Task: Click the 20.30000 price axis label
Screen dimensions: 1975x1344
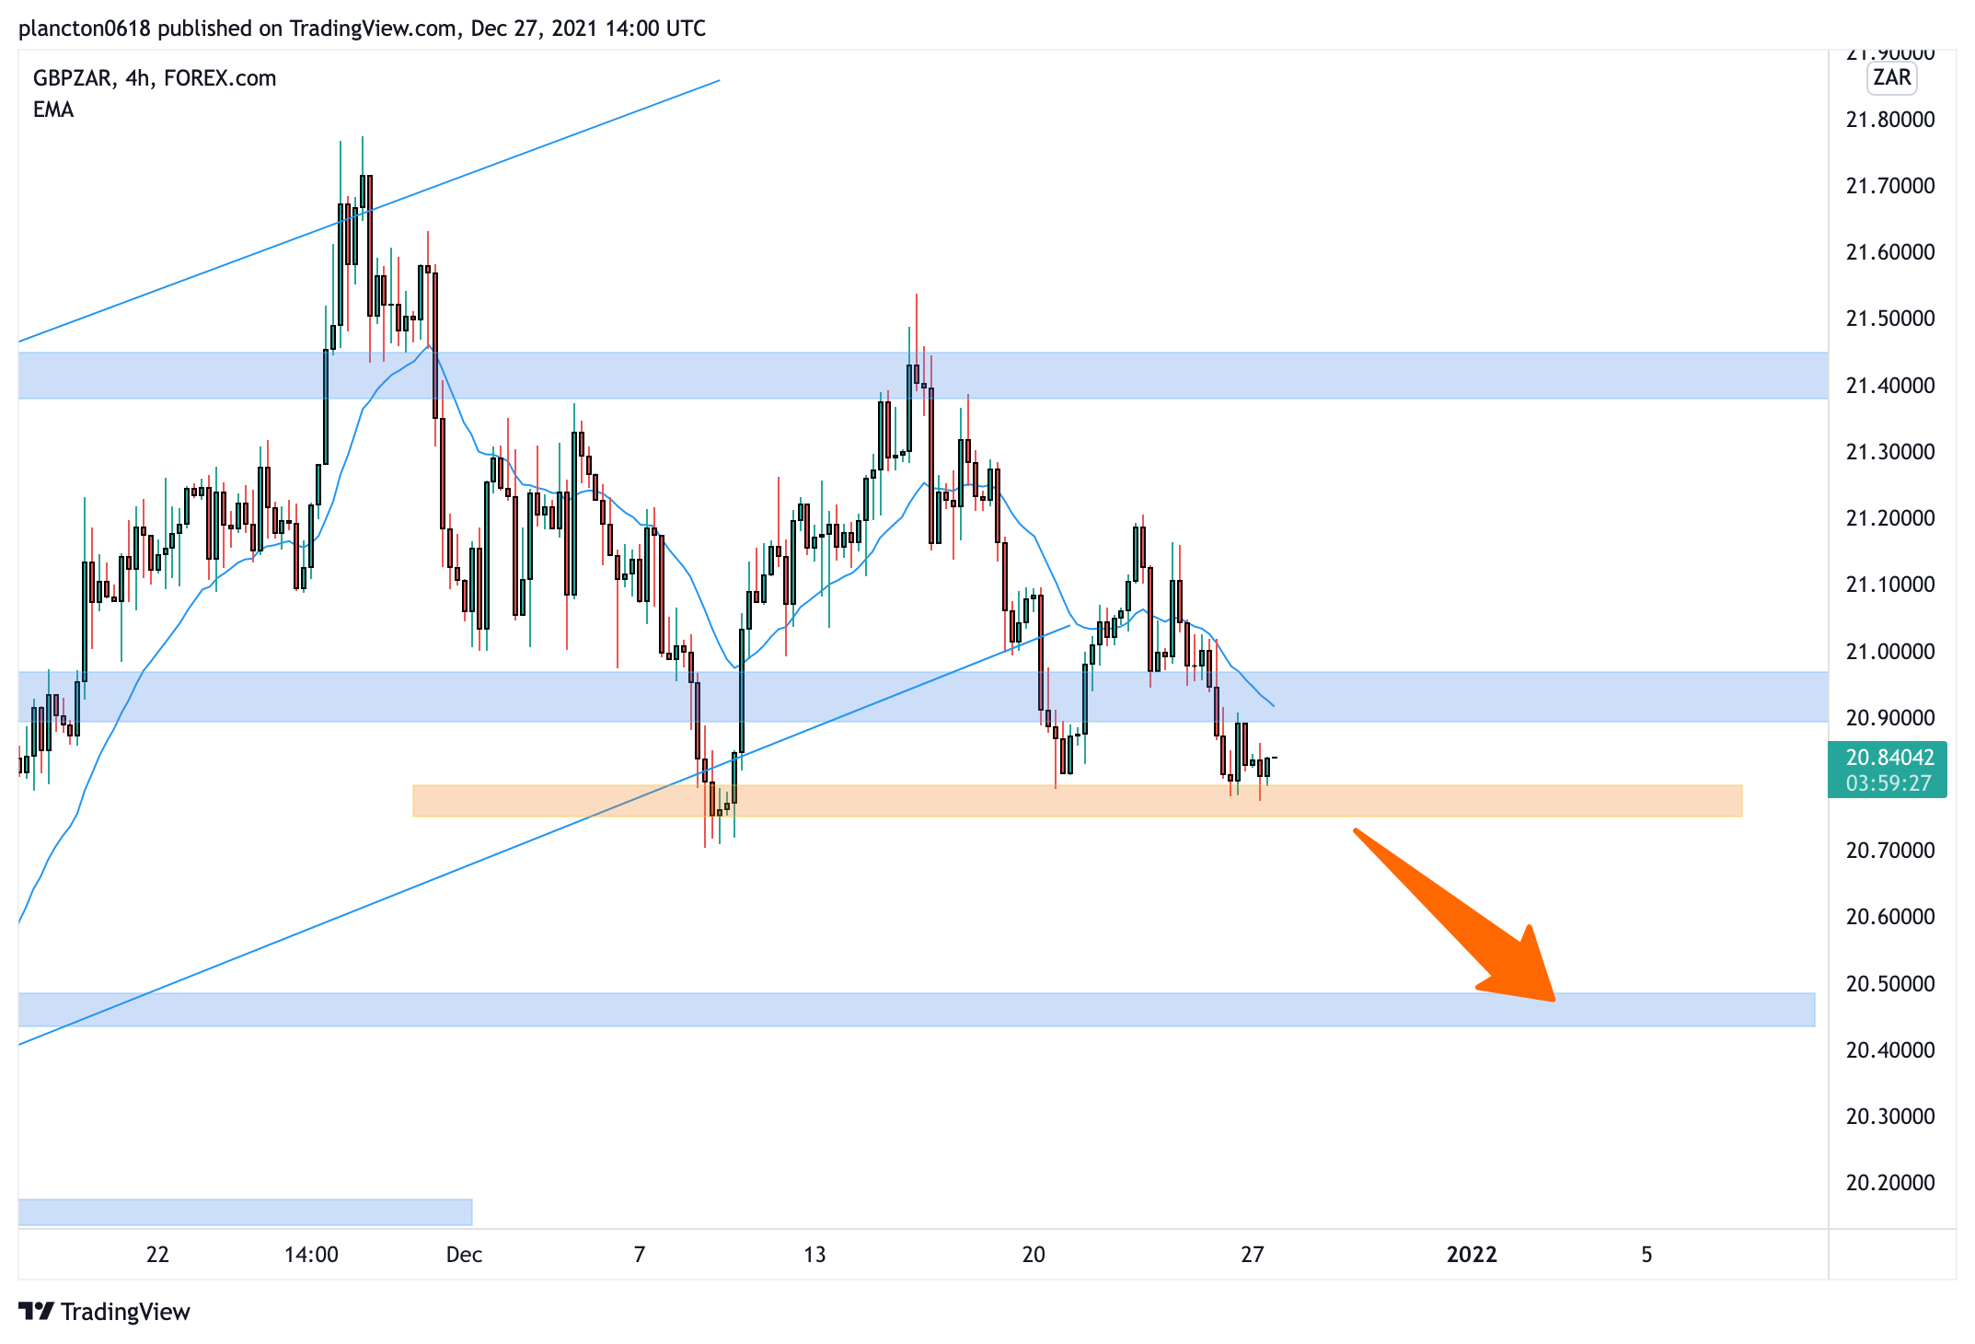Action: (x=1890, y=1117)
